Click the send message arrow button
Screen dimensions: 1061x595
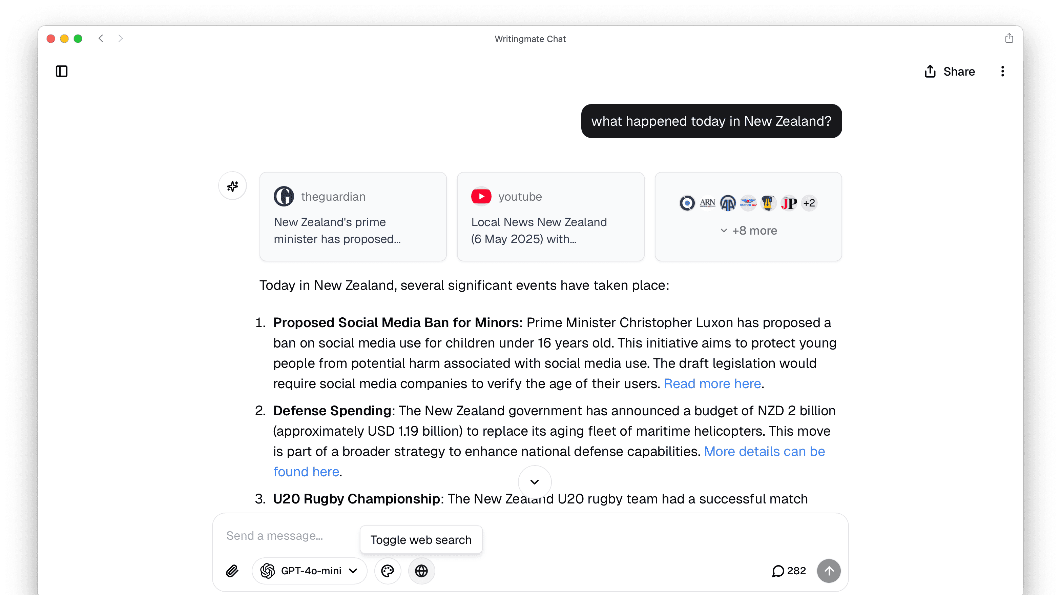(828, 571)
